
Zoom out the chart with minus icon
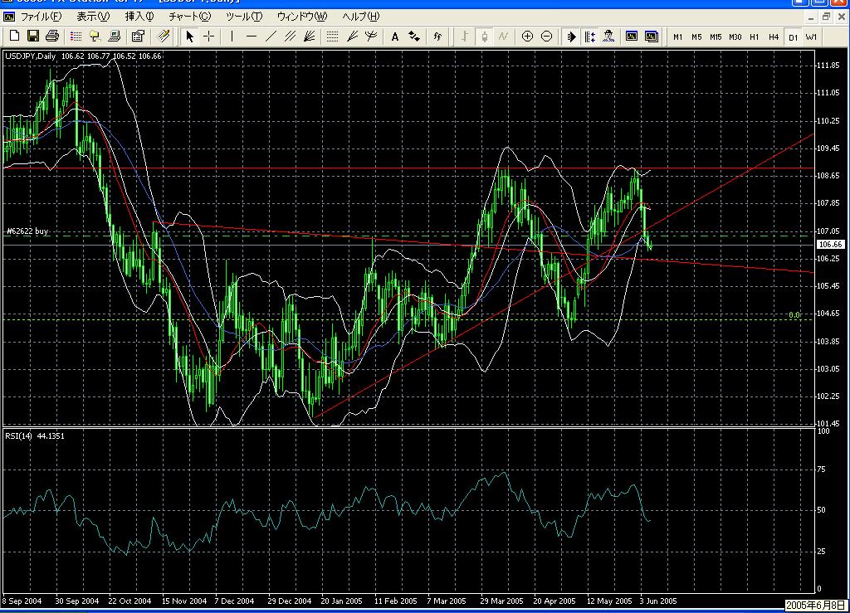click(546, 36)
